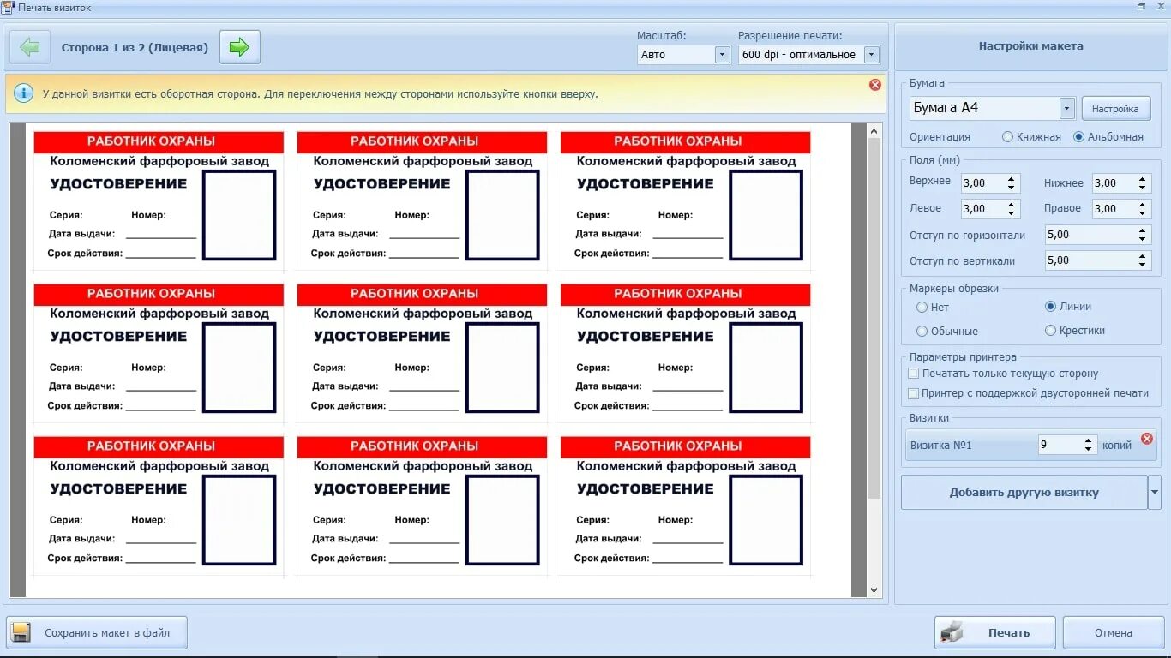Choose Линии crop markers

point(1051,306)
